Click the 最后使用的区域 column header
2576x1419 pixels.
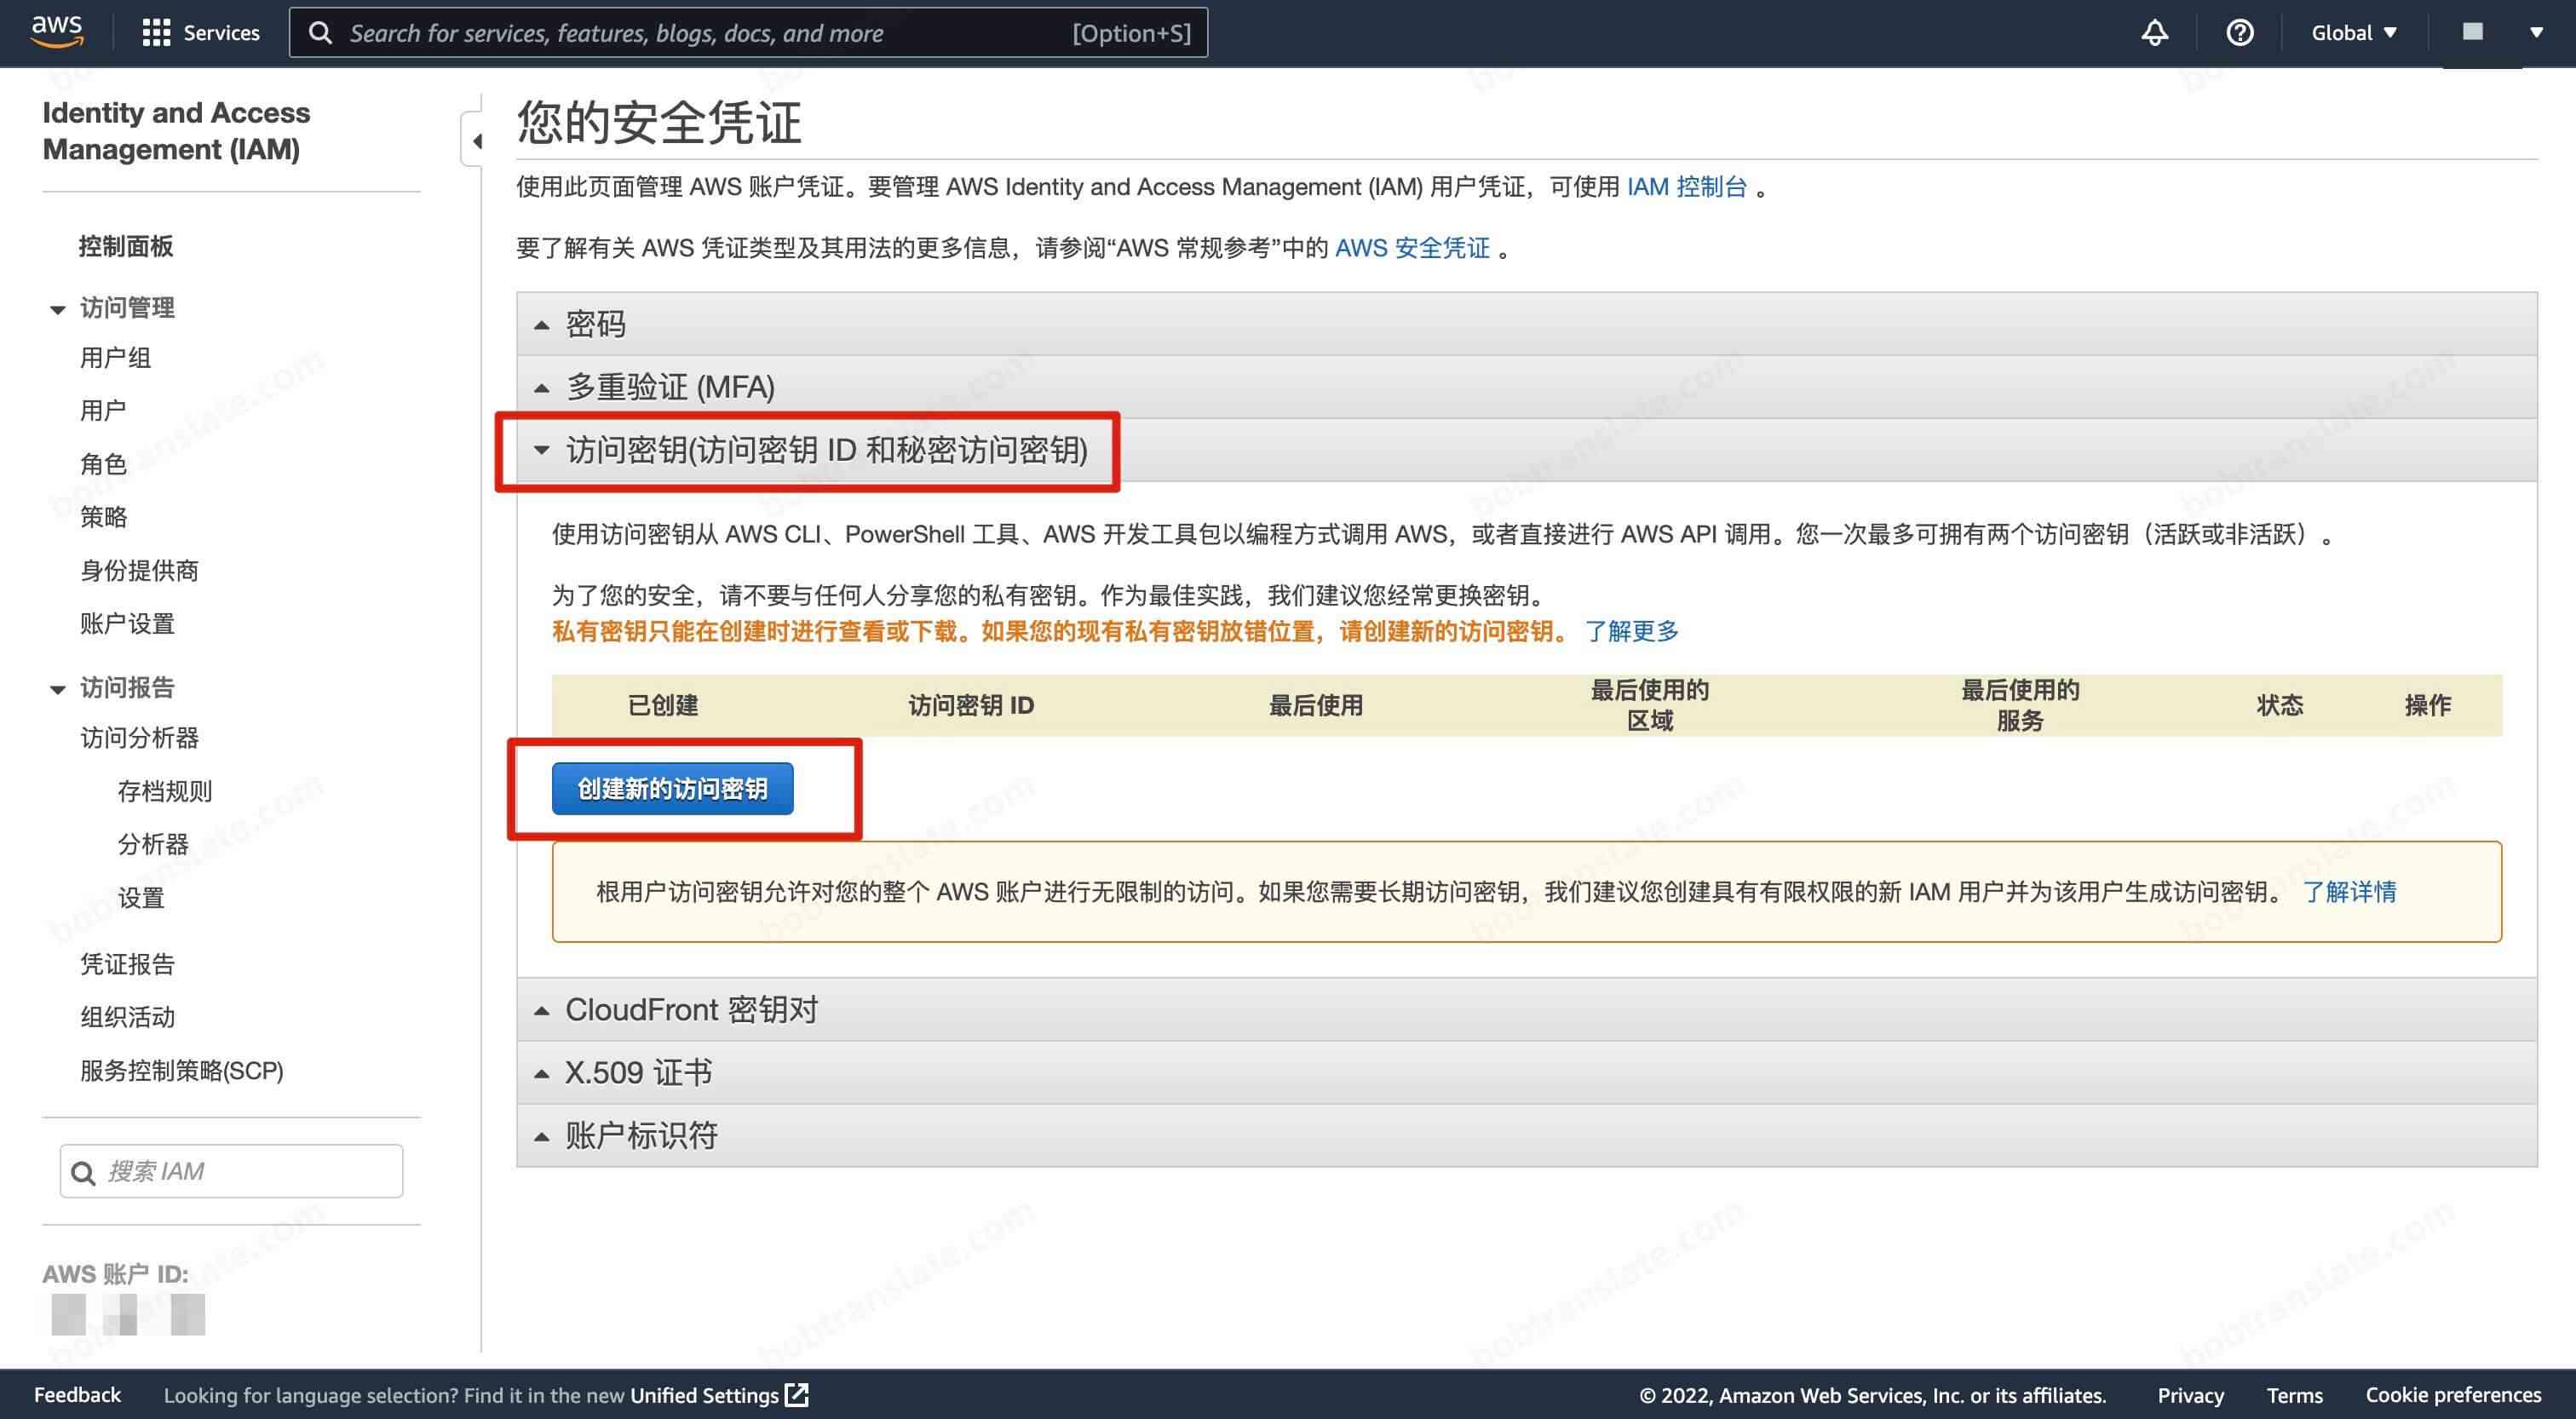(x=1650, y=705)
